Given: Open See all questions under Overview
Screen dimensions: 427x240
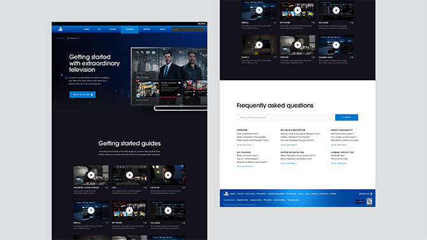Looking at the screenshot, I should tap(245, 145).
